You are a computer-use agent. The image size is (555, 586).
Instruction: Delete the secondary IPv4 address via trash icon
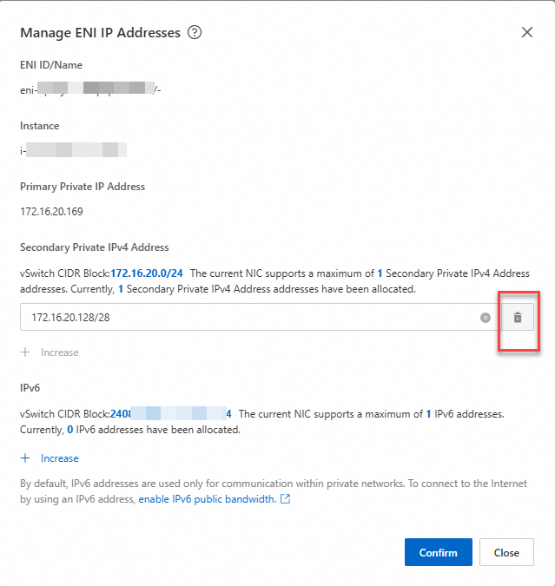pos(518,317)
